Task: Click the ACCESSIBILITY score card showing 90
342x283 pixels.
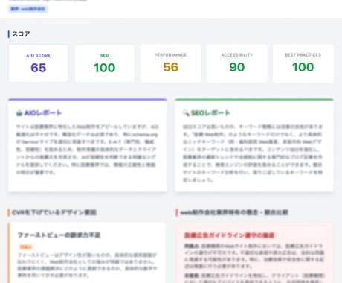Action: click(237, 63)
